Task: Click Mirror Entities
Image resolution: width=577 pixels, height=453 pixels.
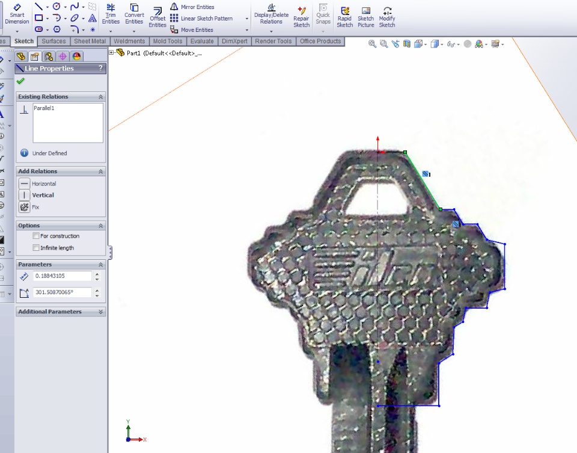Action: 193,7
